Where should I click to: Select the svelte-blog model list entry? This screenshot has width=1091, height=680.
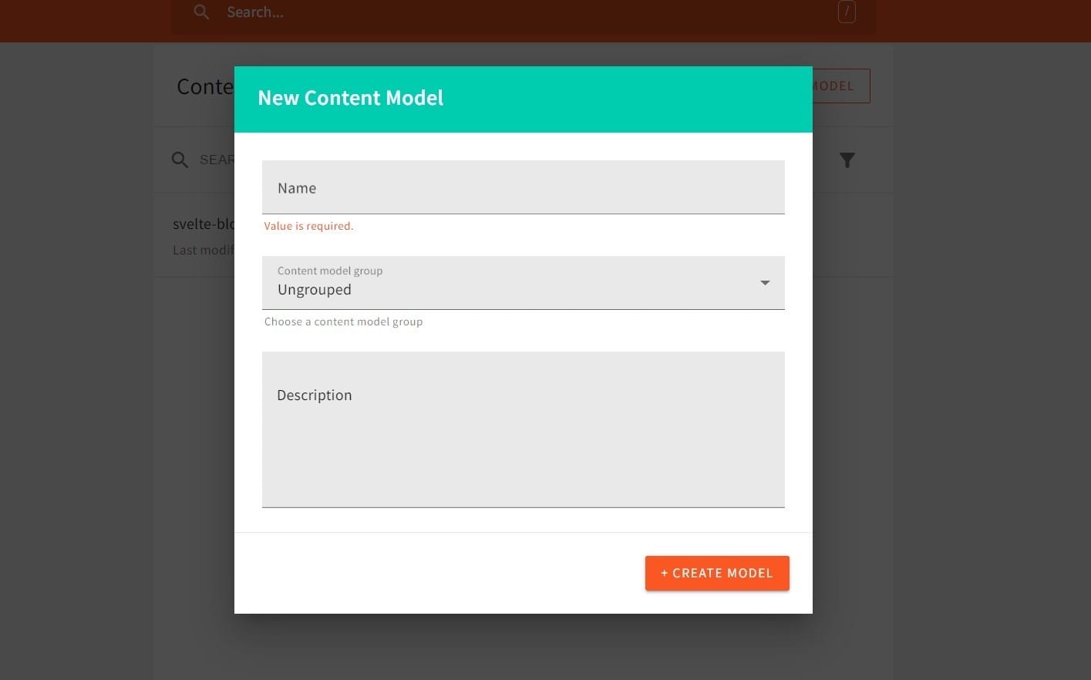pyautogui.click(x=203, y=224)
